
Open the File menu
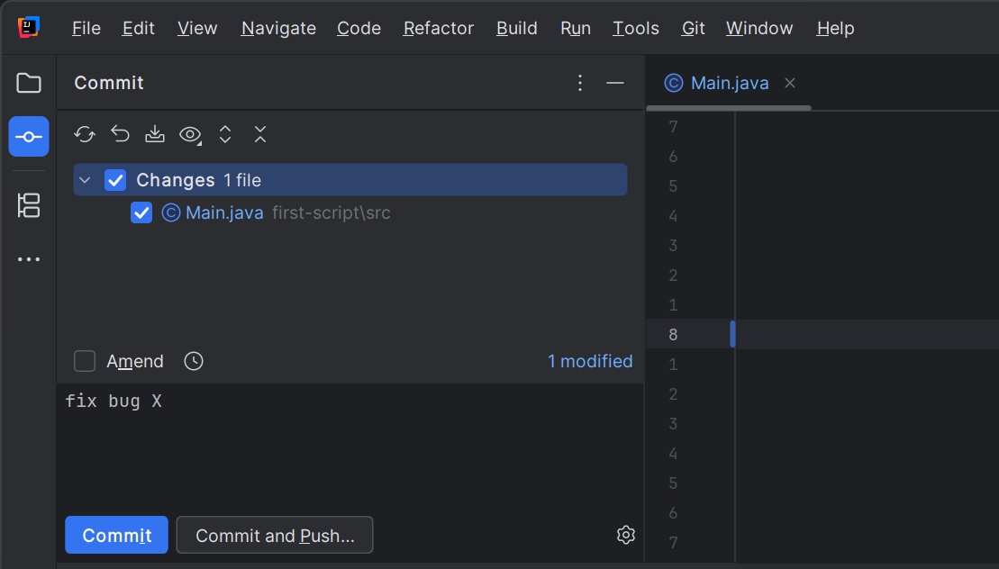click(86, 28)
